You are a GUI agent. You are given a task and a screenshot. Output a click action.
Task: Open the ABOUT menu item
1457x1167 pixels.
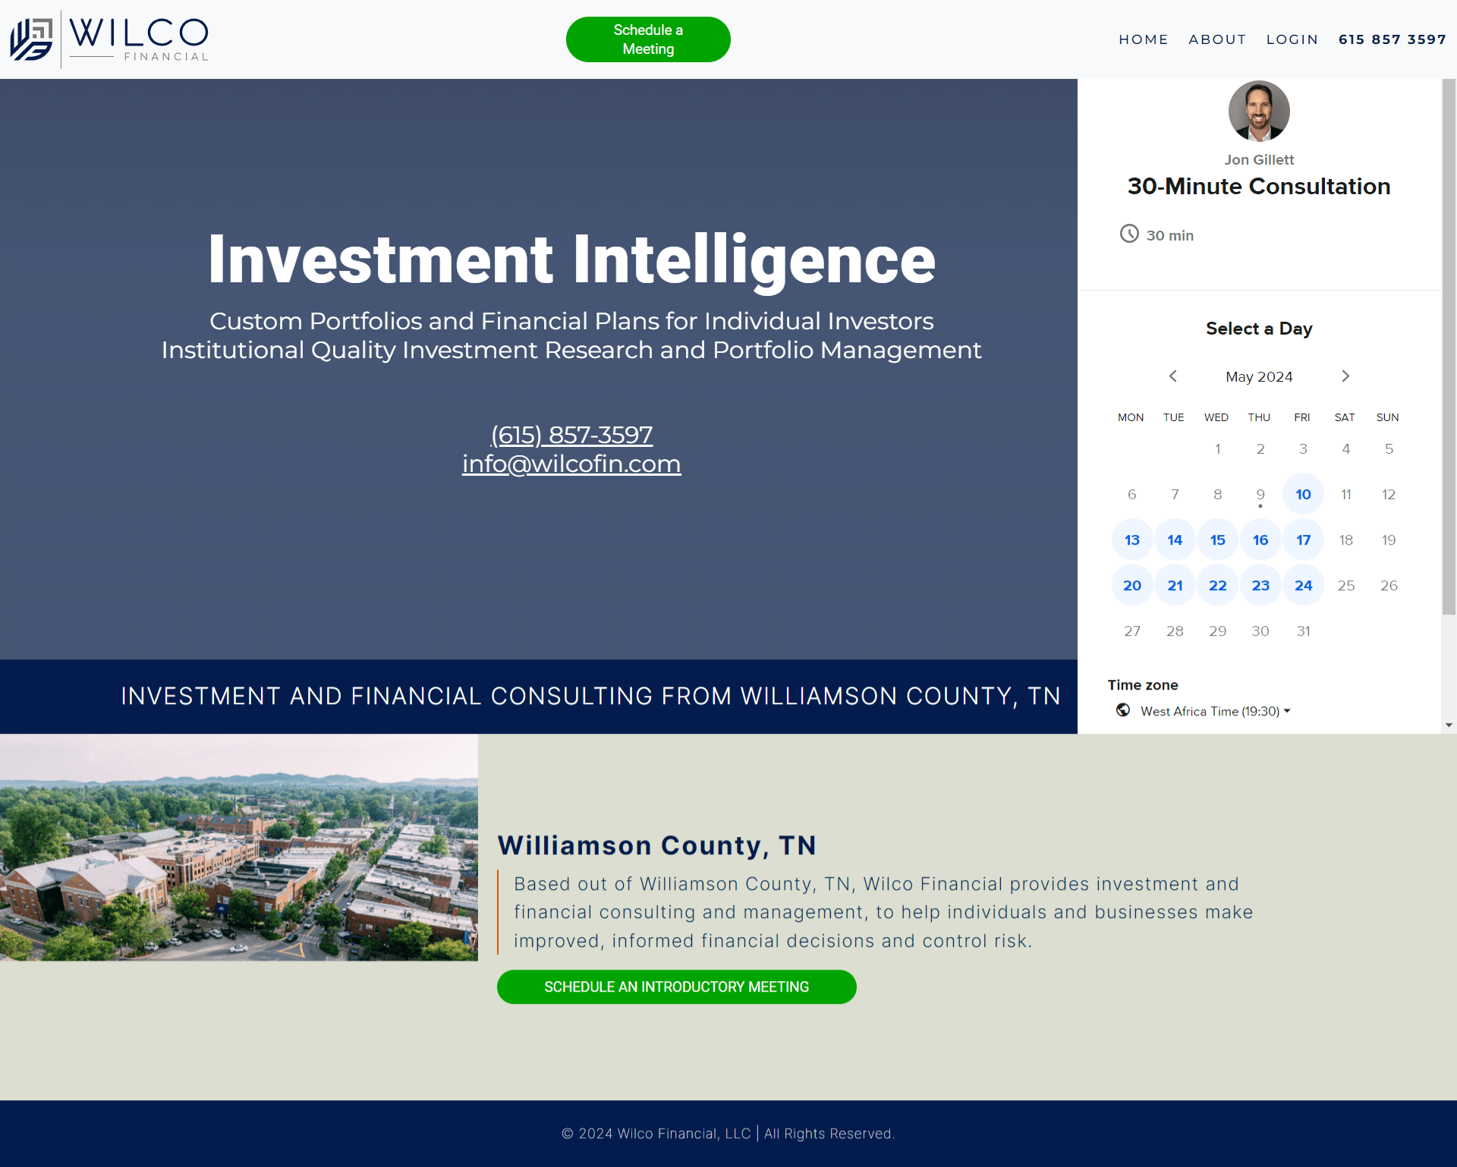(x=1217, y=39)
